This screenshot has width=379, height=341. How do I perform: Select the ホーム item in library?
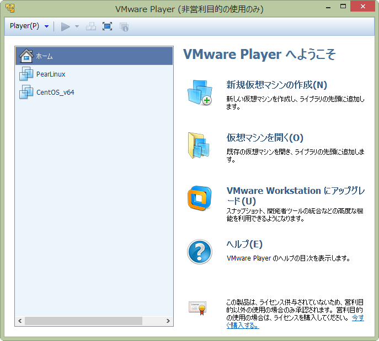click(94, 56)
